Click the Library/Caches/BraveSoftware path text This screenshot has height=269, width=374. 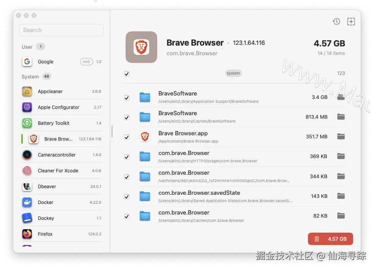pos(197,121)
